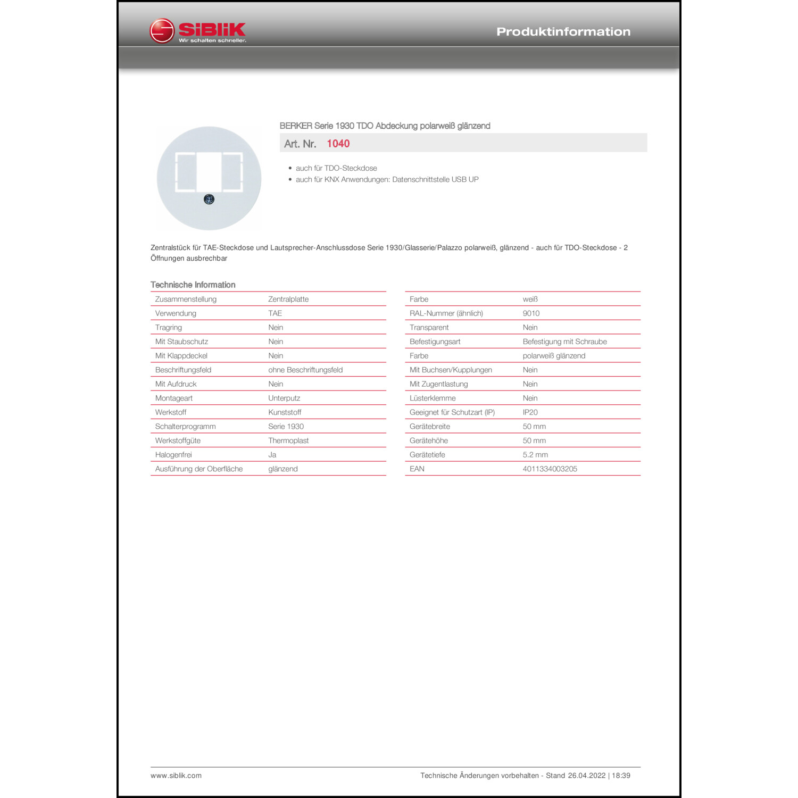
Task: Click the EAN value 4011334003205
Action: (x=550, y=469)
